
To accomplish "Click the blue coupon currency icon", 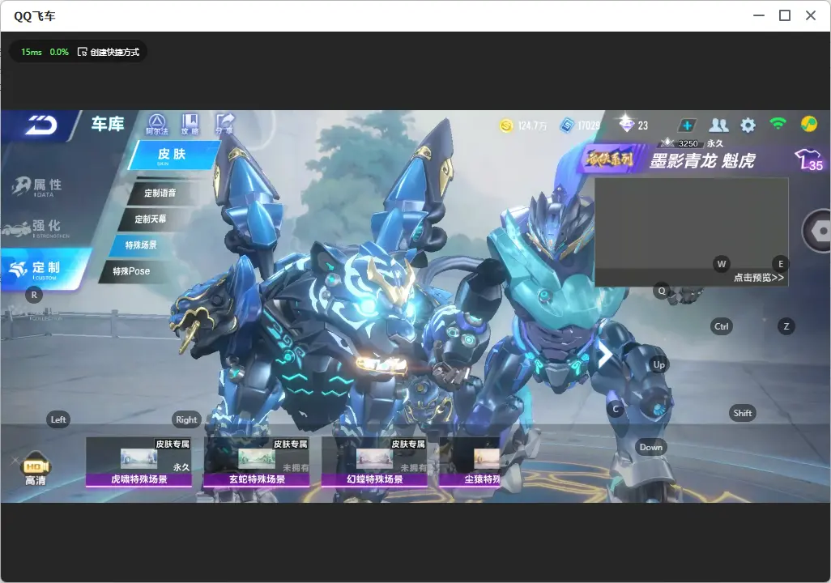I will pos(566,126).
